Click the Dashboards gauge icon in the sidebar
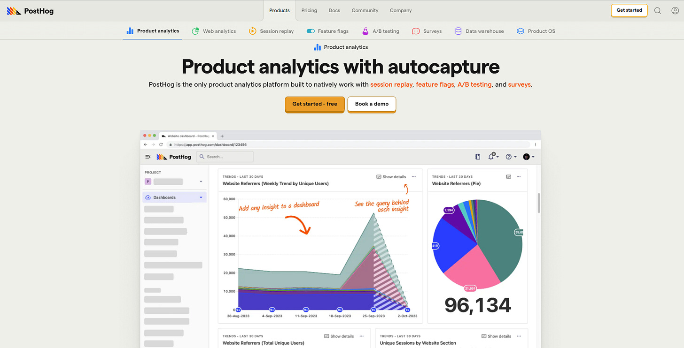The height and width of the screenshot is (348, 684). point(148,197)
